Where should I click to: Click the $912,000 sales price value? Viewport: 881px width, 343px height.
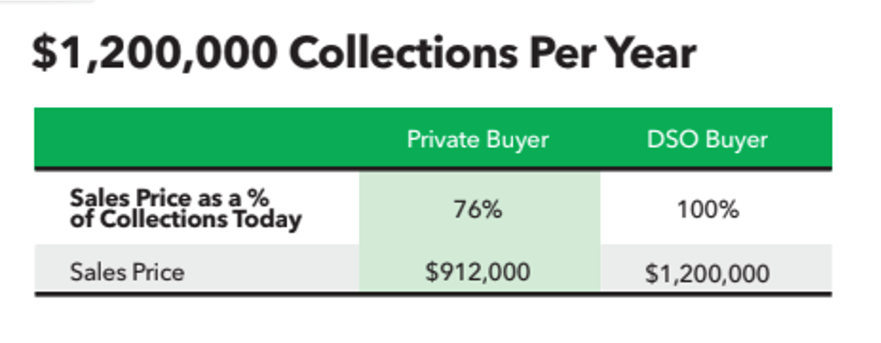pyautogui.click(x=478, y=271)
